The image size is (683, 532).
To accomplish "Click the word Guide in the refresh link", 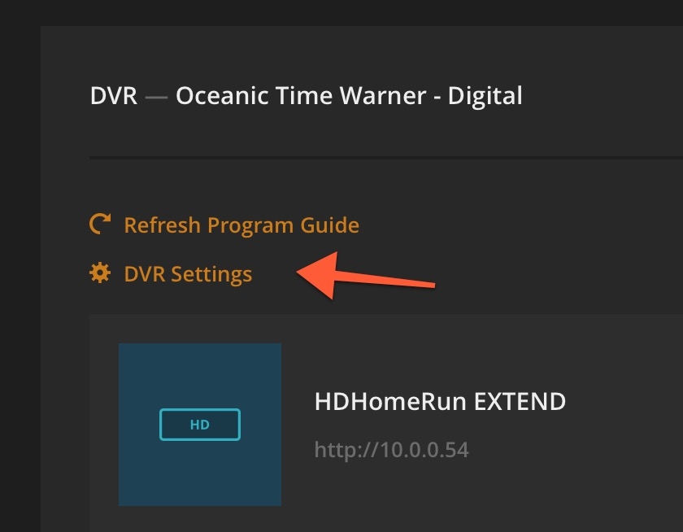I will [x=330, y=225].
